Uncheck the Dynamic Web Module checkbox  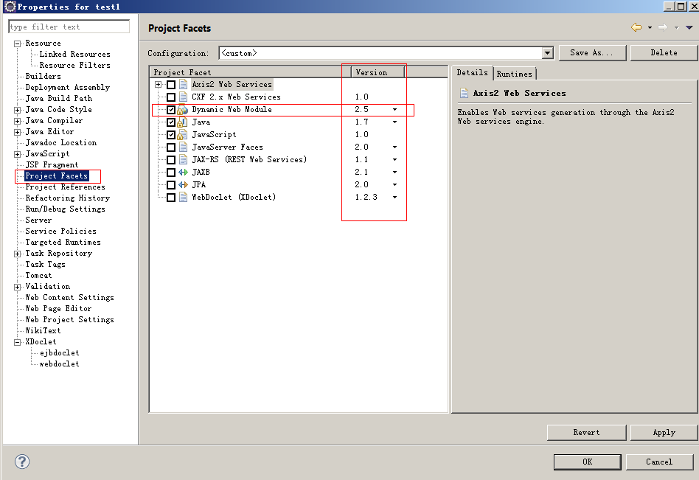(171, 110)
